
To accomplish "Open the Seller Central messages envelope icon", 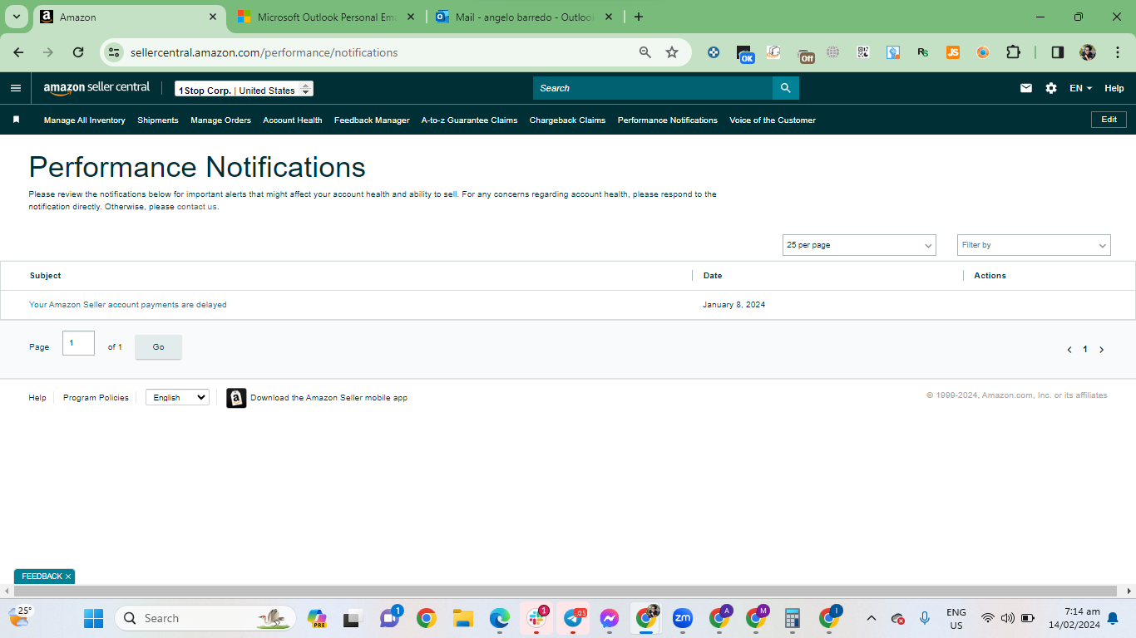I will pos(1026,88).
